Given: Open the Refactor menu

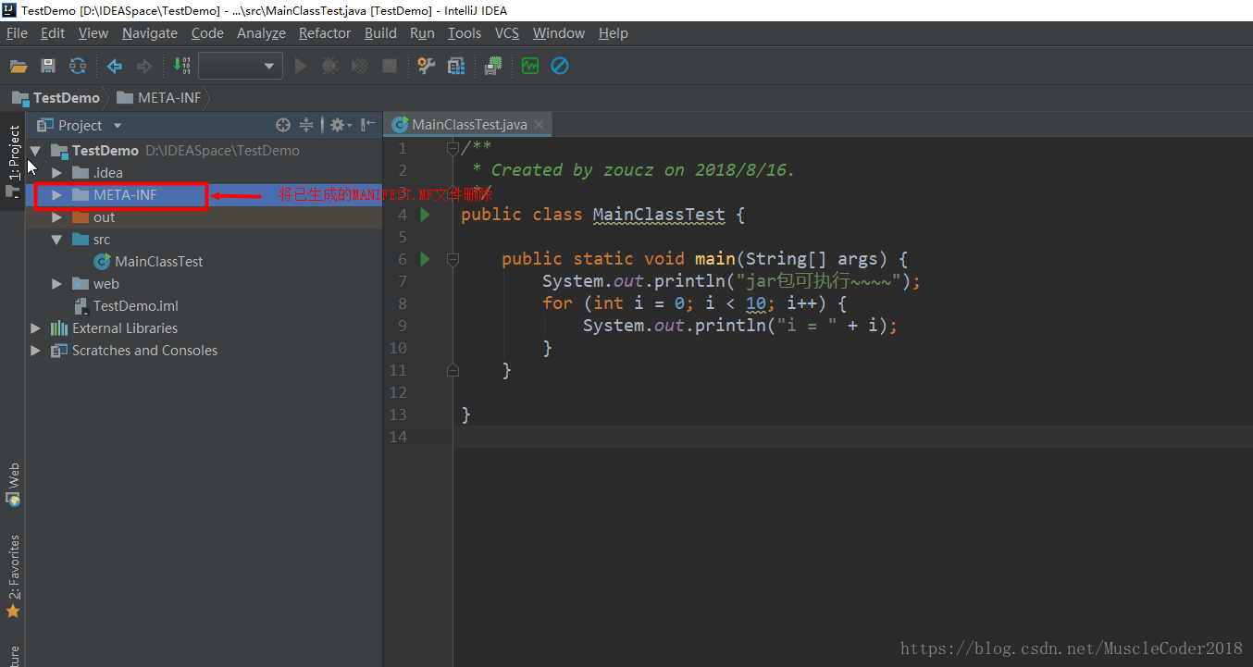Looking at the screenshot, I should click(324, 33).
